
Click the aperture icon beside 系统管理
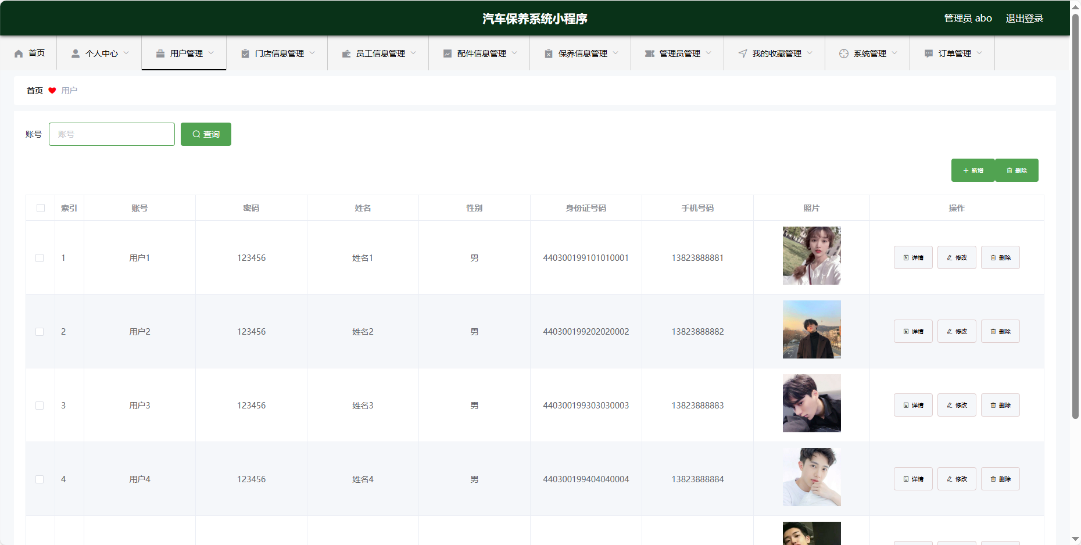coord(844,53)
